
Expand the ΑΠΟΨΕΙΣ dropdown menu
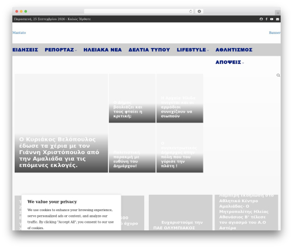(x=230, y=62)
